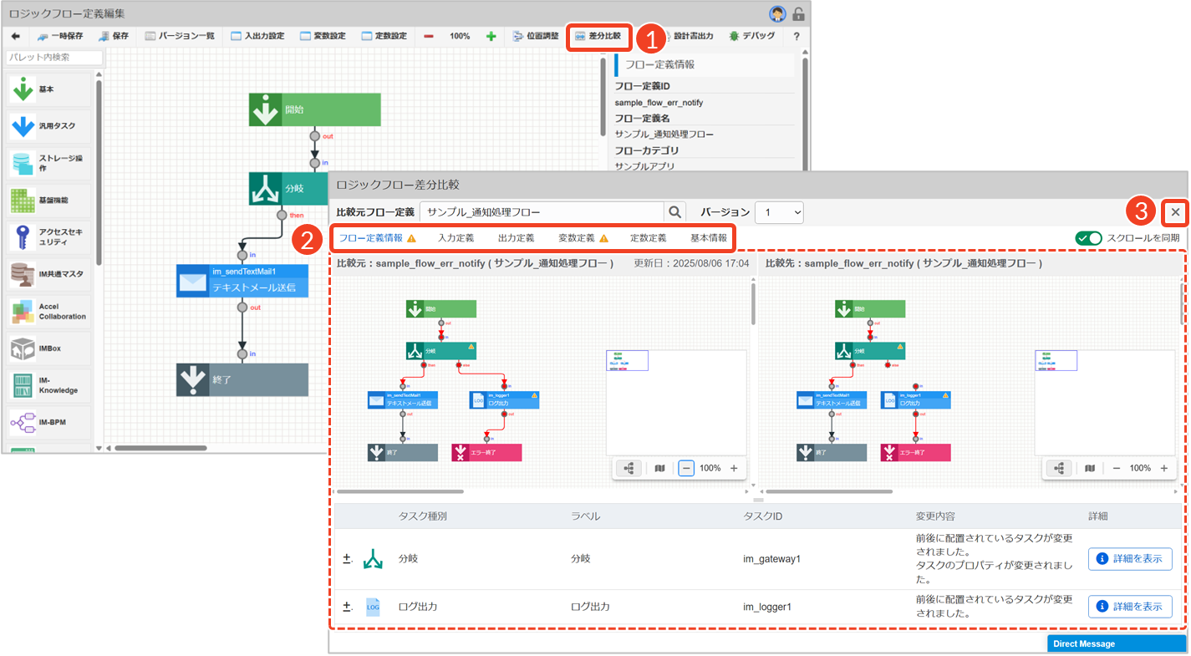Click the デバッグ bug icon

coord(734,37)
